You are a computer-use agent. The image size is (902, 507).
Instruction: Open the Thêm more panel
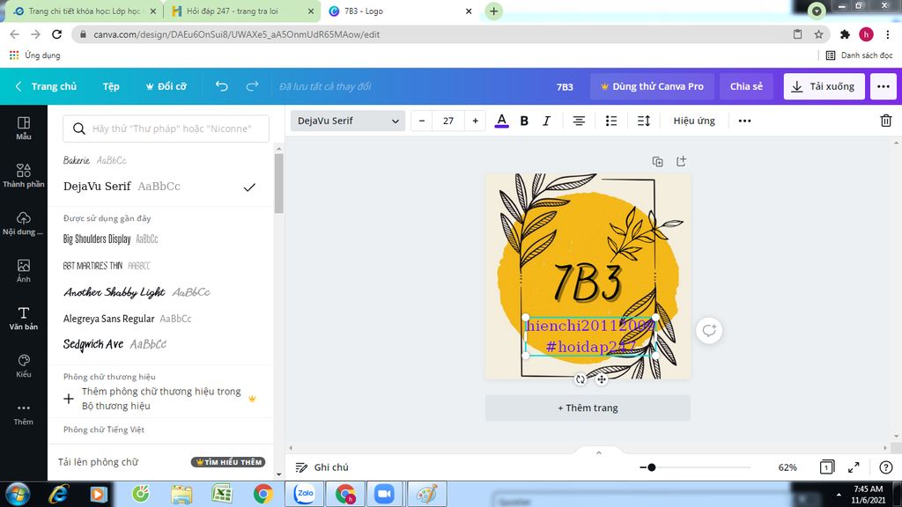point(24,414)
